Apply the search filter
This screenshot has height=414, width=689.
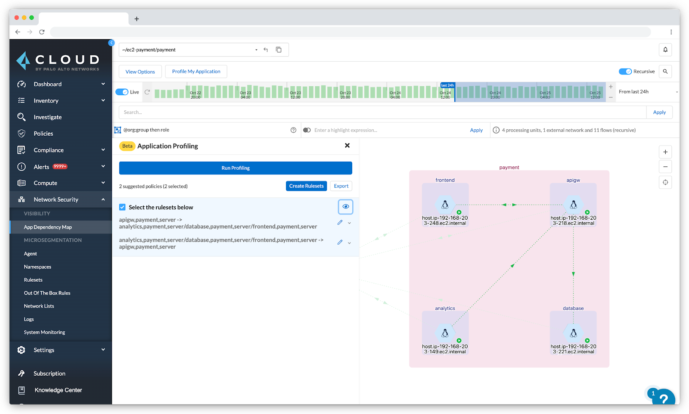pyautogui.click(x=659, y=112)
